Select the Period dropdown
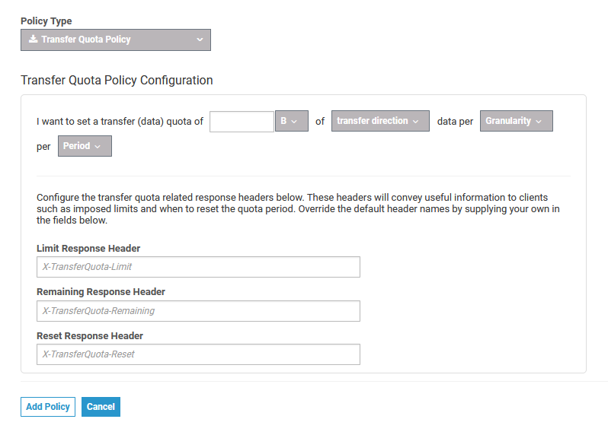This screenshot has width=608, height=435. pyautogui.click(x=84, y=146)
